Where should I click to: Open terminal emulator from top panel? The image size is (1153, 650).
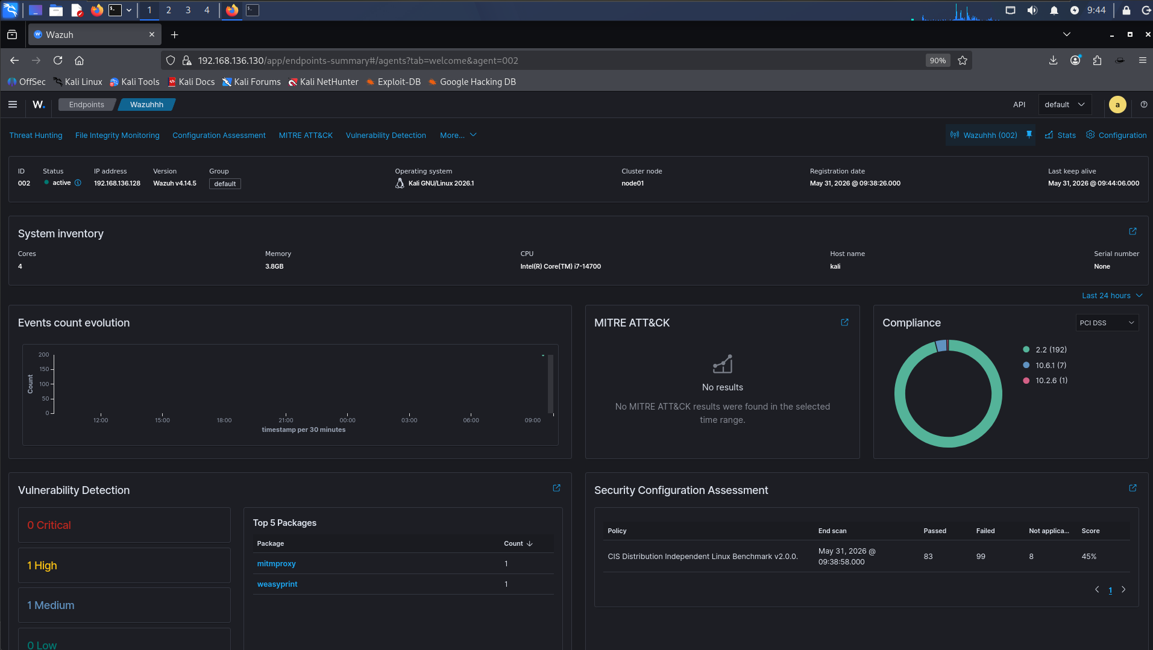[115, 10]
